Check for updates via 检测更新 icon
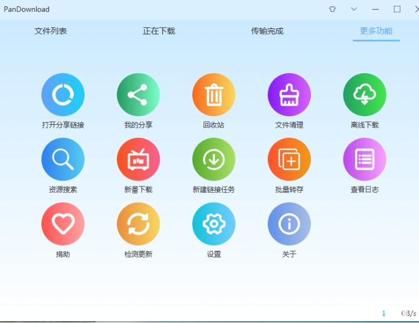419x323 pixels. pos(138,224)
